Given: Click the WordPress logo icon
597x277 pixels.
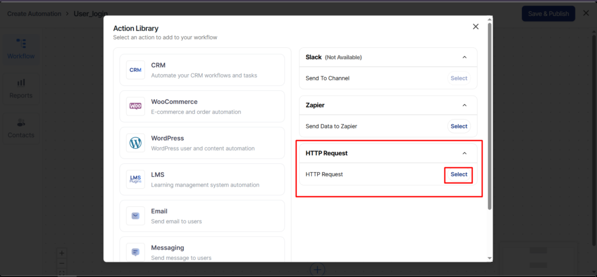Looking at the screenshot, I should 135,143.
